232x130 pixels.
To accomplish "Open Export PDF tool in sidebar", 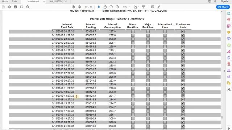I will (229, 14).
